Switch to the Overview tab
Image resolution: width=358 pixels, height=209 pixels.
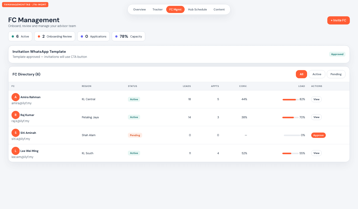(139, 9)
